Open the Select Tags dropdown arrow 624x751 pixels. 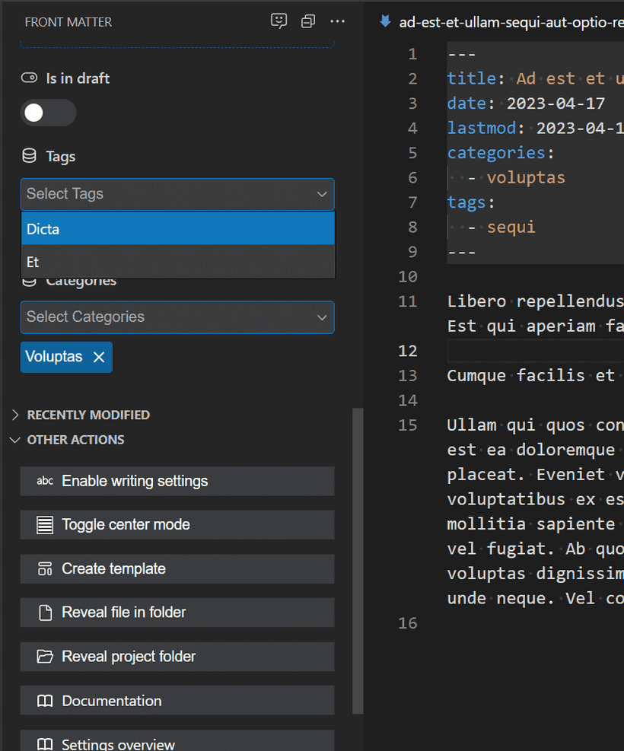pos(321,194)
